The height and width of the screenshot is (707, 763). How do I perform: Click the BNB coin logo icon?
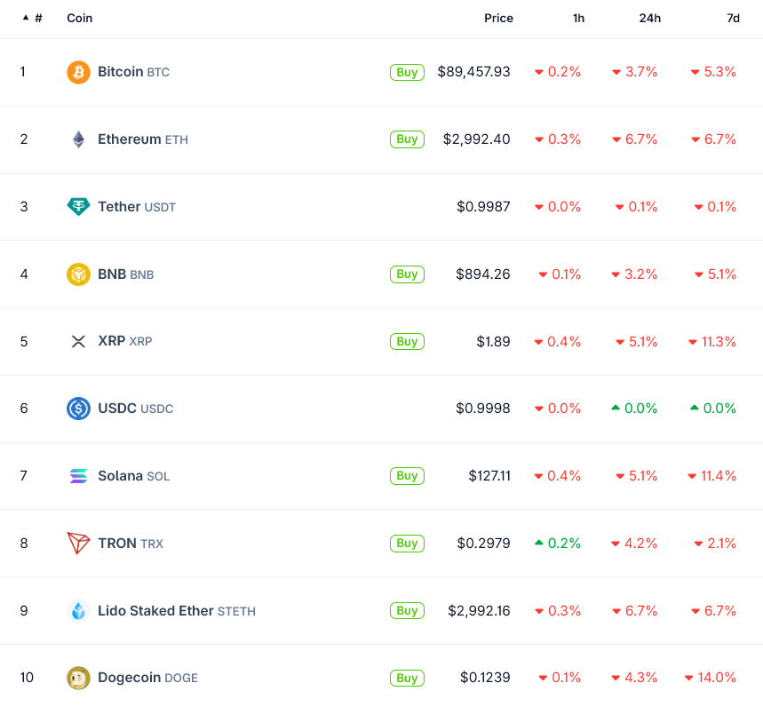pos(78,274)
